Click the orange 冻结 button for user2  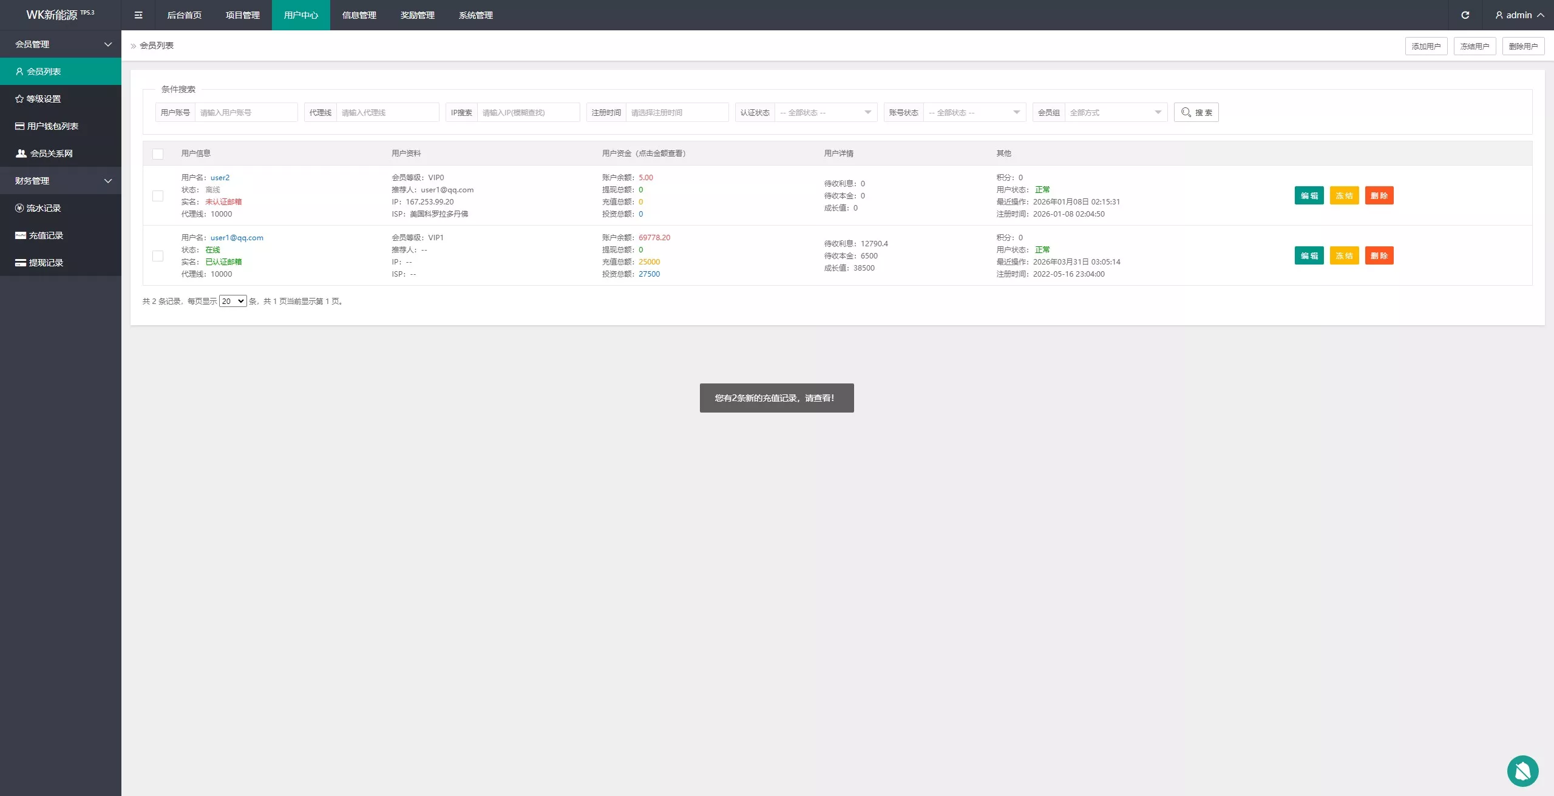[1344, 196]
